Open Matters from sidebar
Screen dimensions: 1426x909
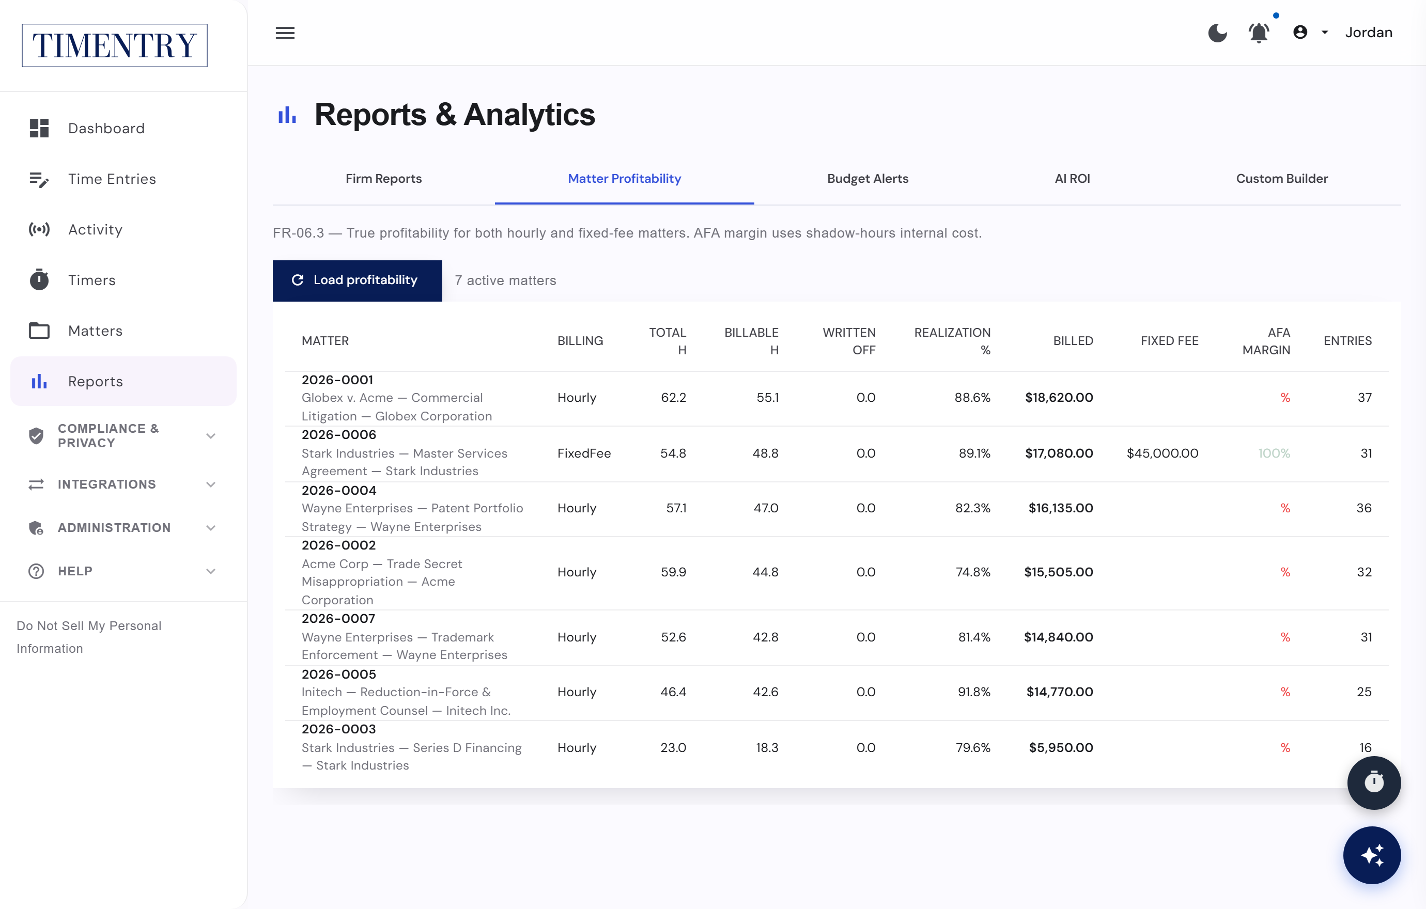[x=123, y=330]
